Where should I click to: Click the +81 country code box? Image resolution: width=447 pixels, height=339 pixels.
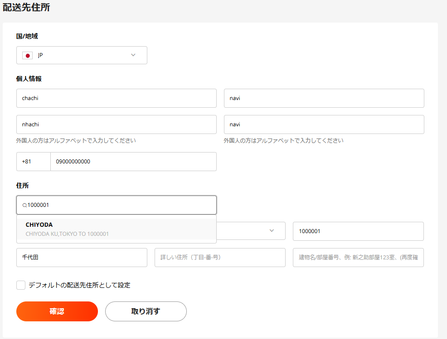tap(33, 162)
